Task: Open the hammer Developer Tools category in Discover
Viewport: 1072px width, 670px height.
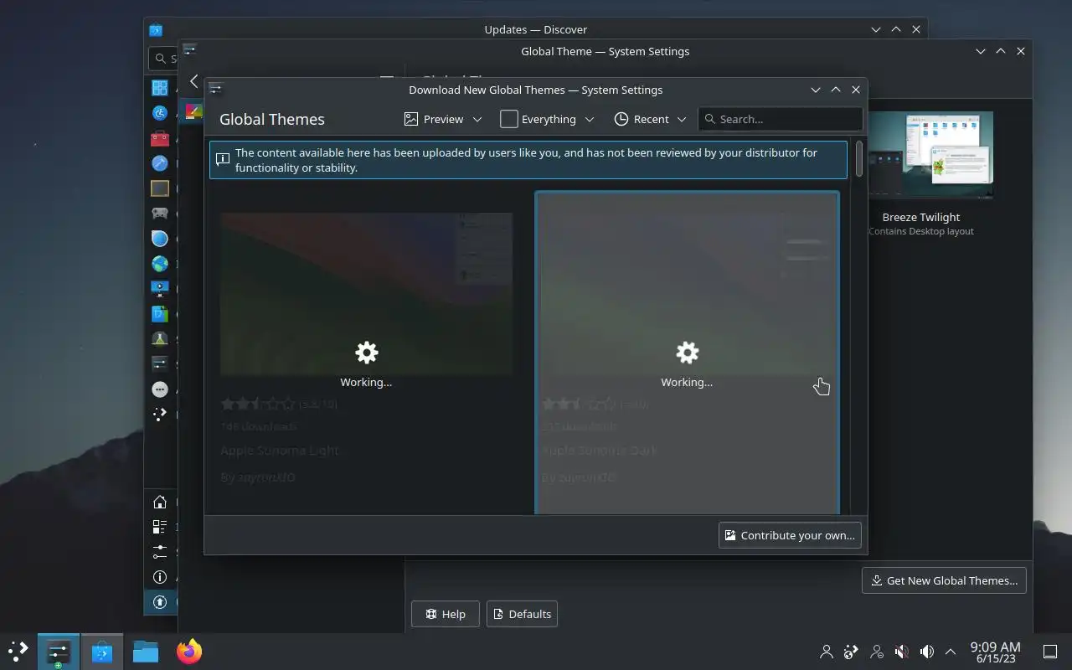Action: tap(160, 162)
